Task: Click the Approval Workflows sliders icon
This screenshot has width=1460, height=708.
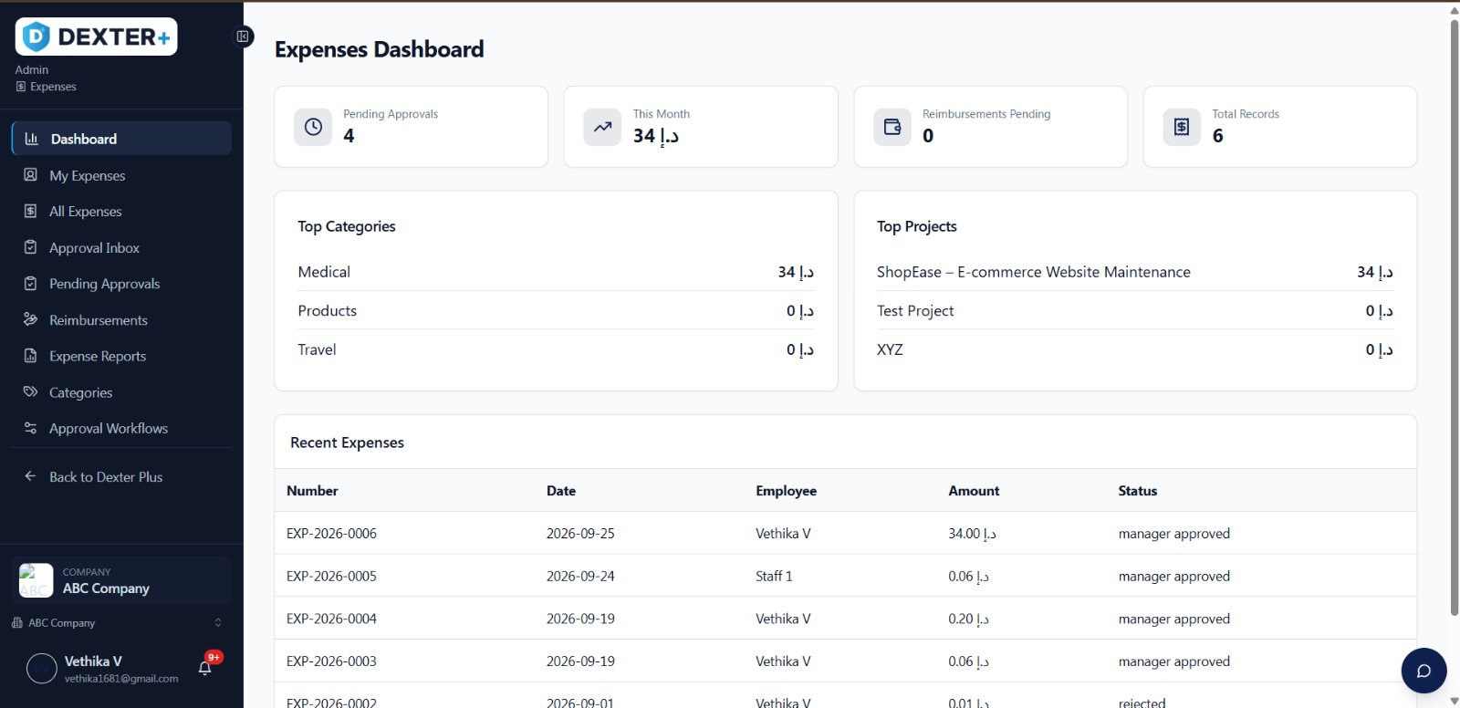Action: [30, 428]
